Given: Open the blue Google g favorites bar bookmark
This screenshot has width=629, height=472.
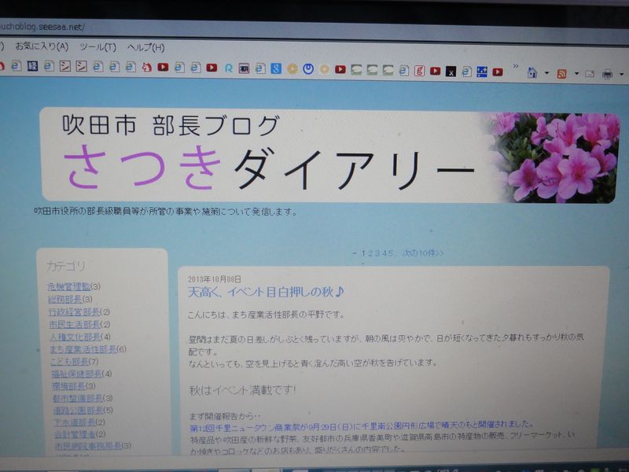Looking at the screenshot, I should (x=276, y=68).
